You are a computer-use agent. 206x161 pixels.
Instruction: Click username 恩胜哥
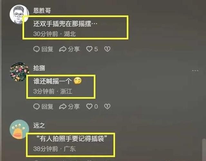42,11
